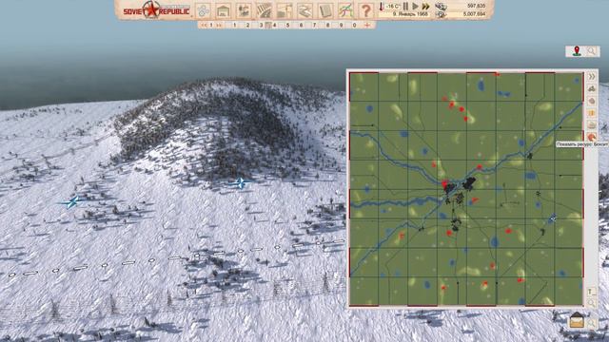Toggle the orange barrels resource overlay
Screen dimensions: 609x342
click(x=591, y=113)
